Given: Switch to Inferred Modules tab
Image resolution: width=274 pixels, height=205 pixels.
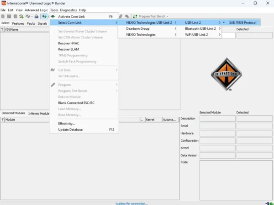Looking at the screenshot, I should coord(39,113).
